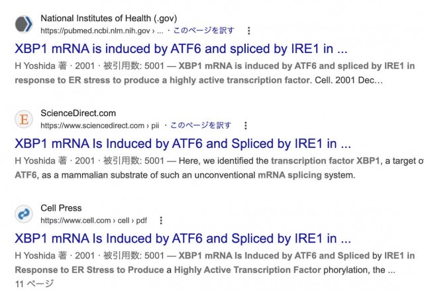
Task: Translate the ScienceDirect result page
Action: (201, 125)
